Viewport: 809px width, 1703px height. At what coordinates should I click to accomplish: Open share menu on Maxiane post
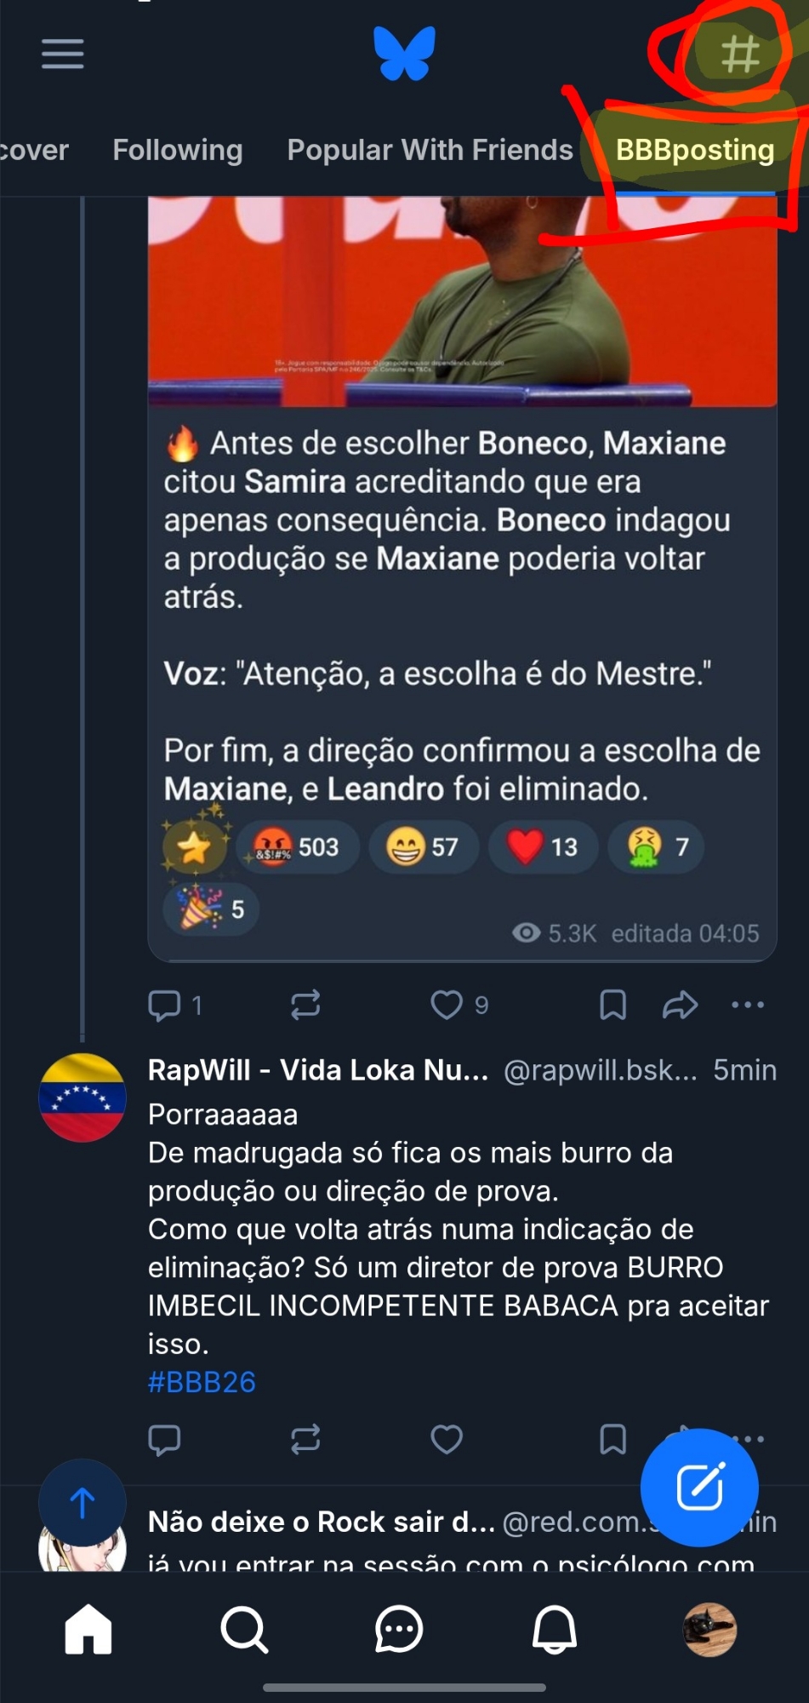[x=680, y=1005]
